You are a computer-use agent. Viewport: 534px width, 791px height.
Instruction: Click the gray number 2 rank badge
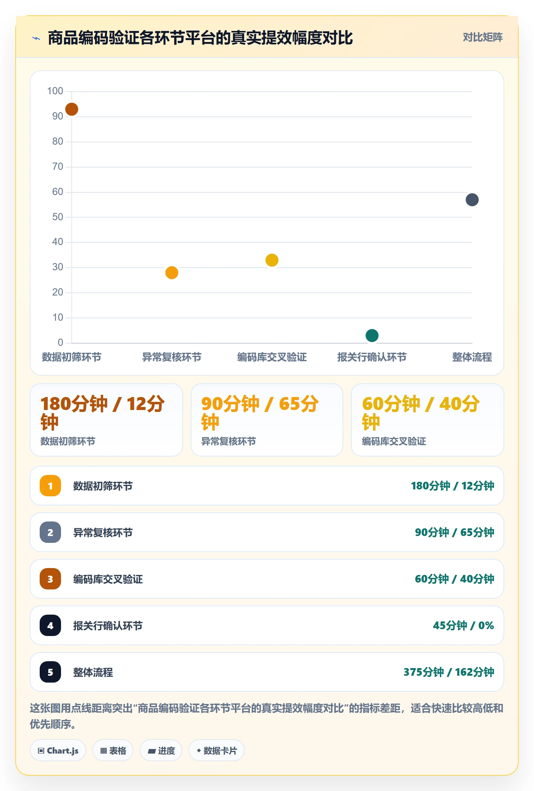50,532
